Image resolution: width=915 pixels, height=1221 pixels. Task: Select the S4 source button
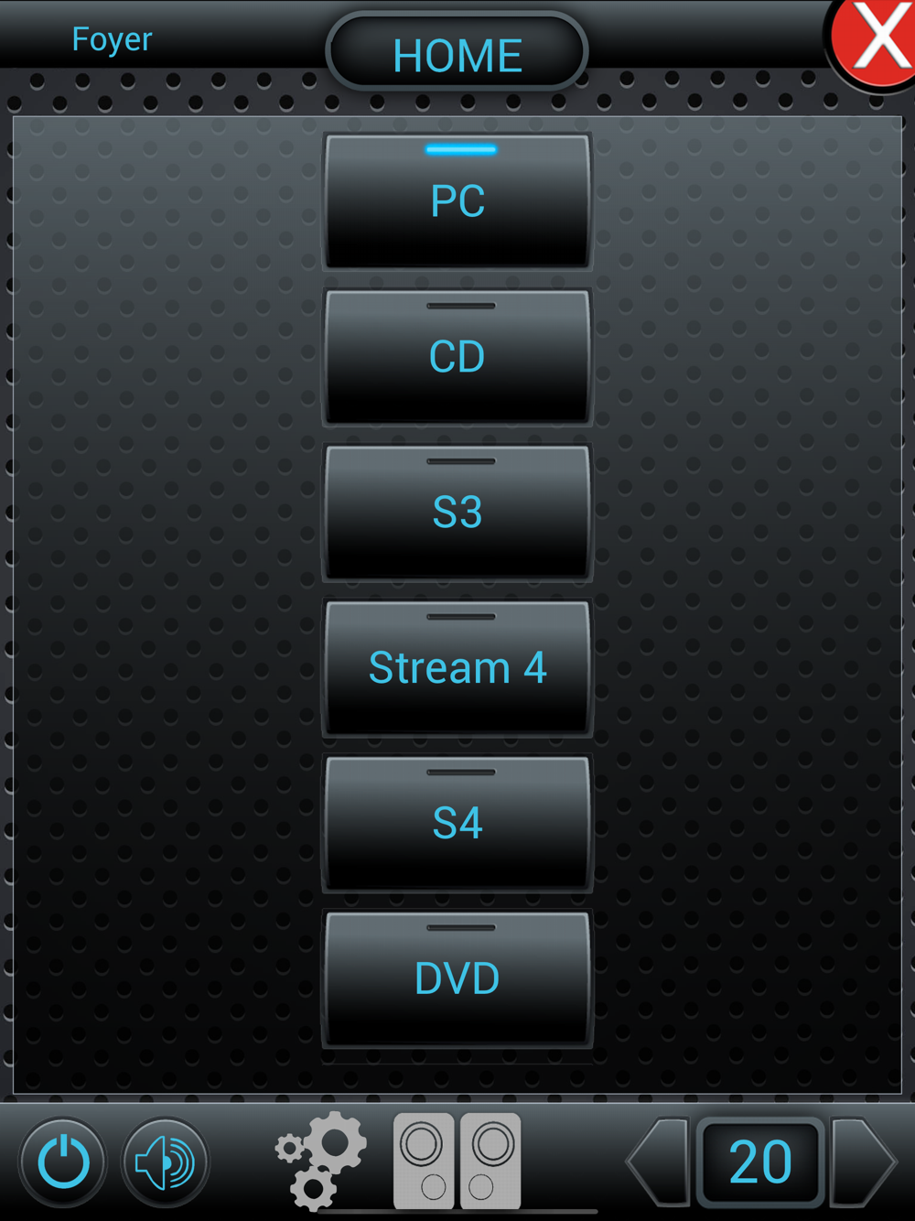click(x=457, y=824)
